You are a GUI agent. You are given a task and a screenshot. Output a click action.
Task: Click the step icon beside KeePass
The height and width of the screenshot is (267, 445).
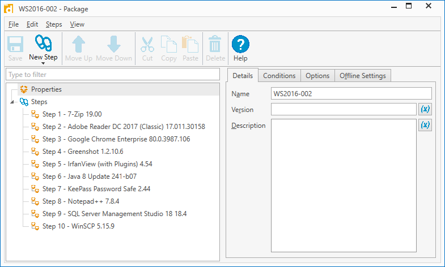35,189
